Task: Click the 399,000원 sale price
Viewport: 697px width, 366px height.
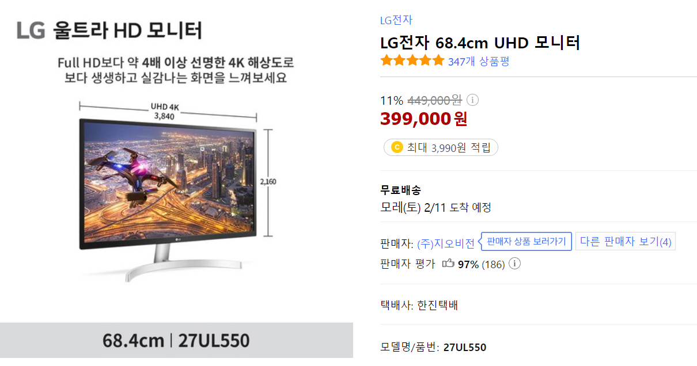Action: click(423, 119)
